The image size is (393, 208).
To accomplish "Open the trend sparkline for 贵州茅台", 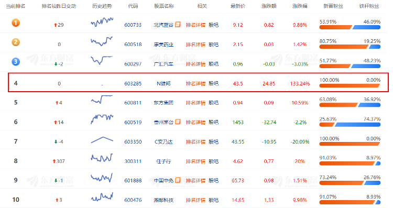I will 102,119.
